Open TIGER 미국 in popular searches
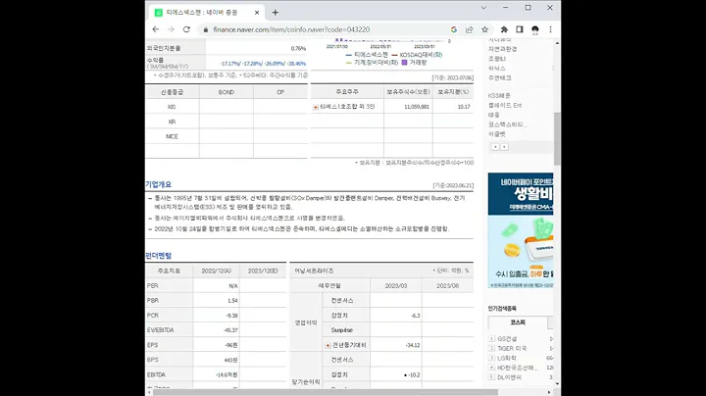This screenshot has width=706, height=396. pos(512,348)
